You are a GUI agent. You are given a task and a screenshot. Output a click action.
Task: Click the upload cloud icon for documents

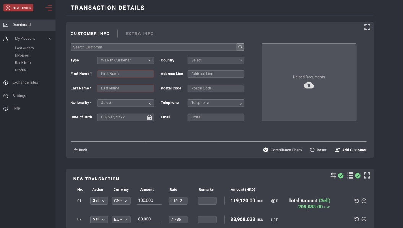coord(309,85)
